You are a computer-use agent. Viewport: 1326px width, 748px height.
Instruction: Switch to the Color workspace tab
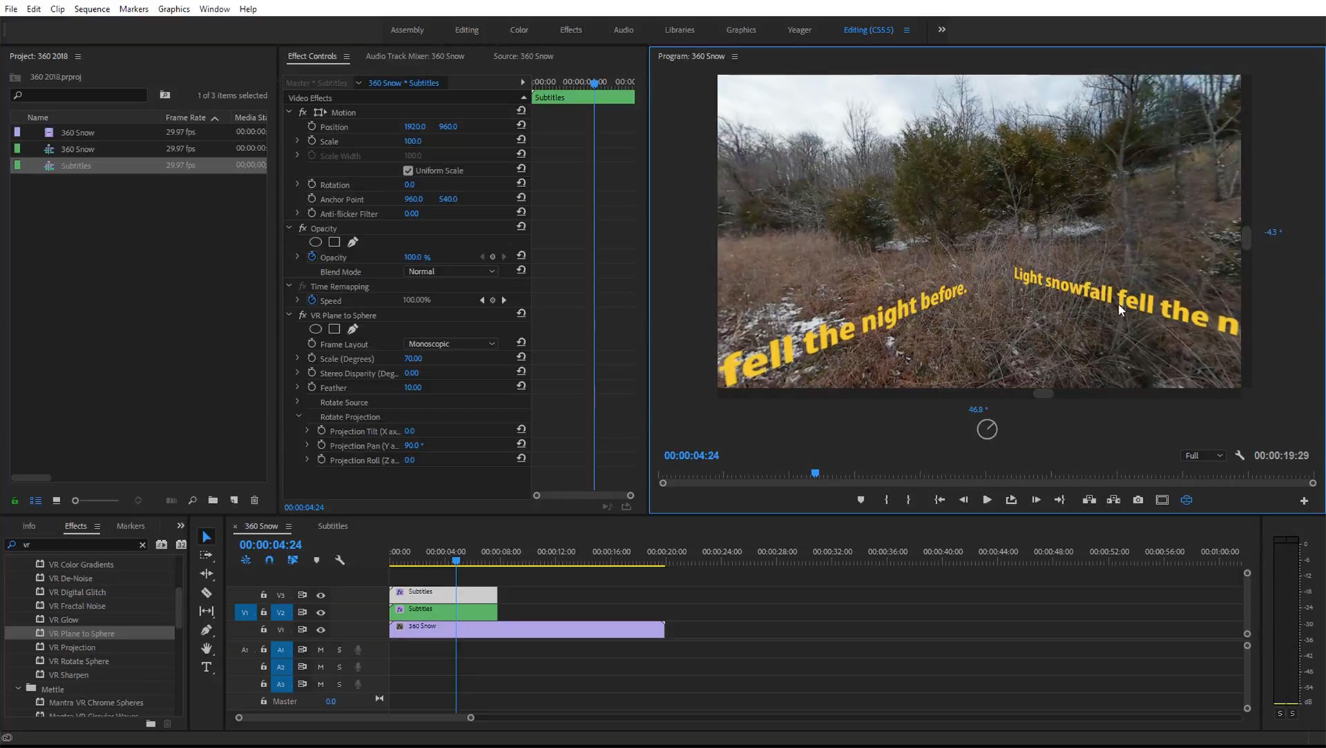[x=519, y=30]
